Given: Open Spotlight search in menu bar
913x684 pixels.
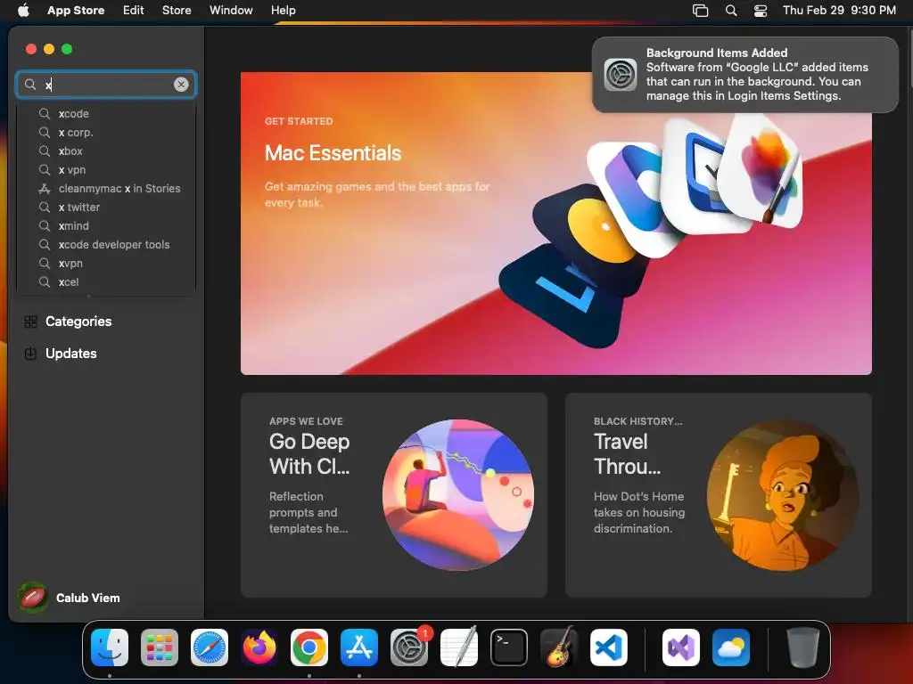Looking at the screenshot, I should [x=731, y=11].
